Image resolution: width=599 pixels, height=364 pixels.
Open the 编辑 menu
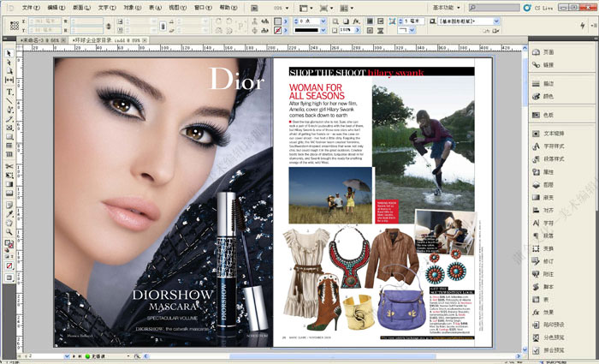[56, 8]
